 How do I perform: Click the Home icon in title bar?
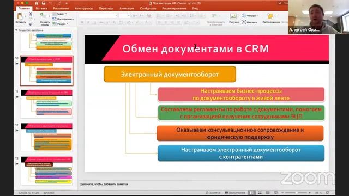37,3
